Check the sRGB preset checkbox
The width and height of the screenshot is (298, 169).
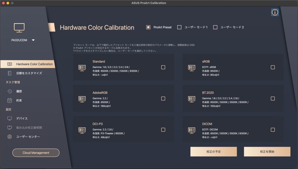coord(273,67)
